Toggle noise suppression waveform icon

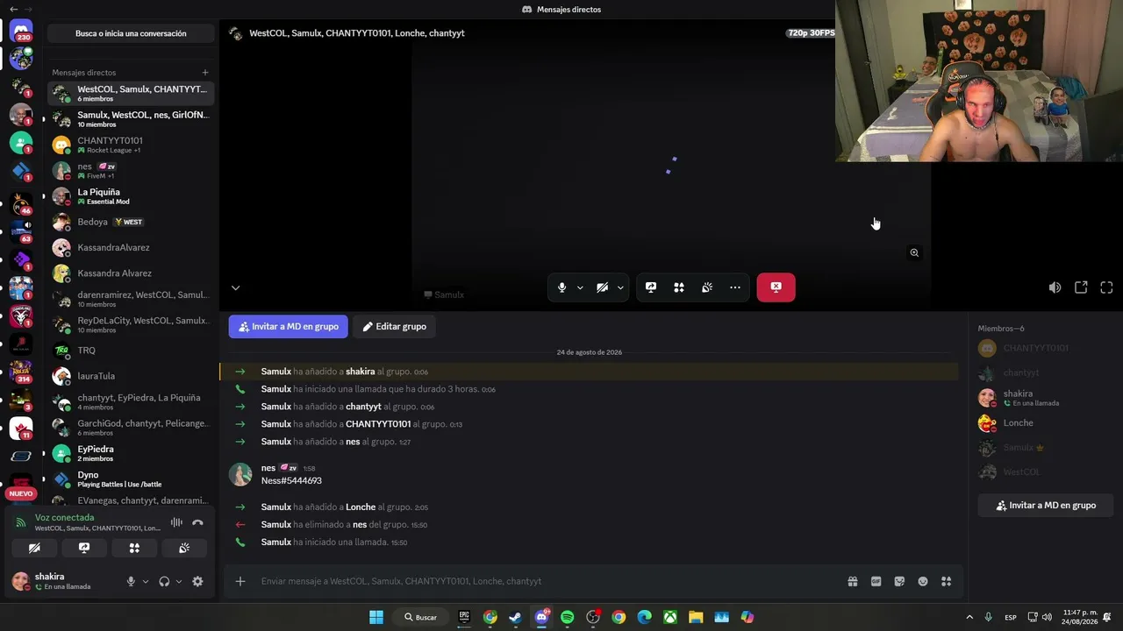pyautogui.click(x=176, y=522)
